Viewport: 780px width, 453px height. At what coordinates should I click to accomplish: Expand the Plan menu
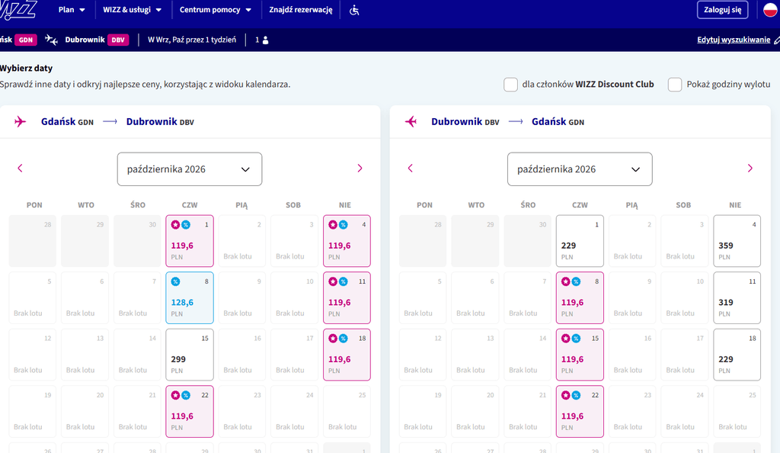pos(72,10)
